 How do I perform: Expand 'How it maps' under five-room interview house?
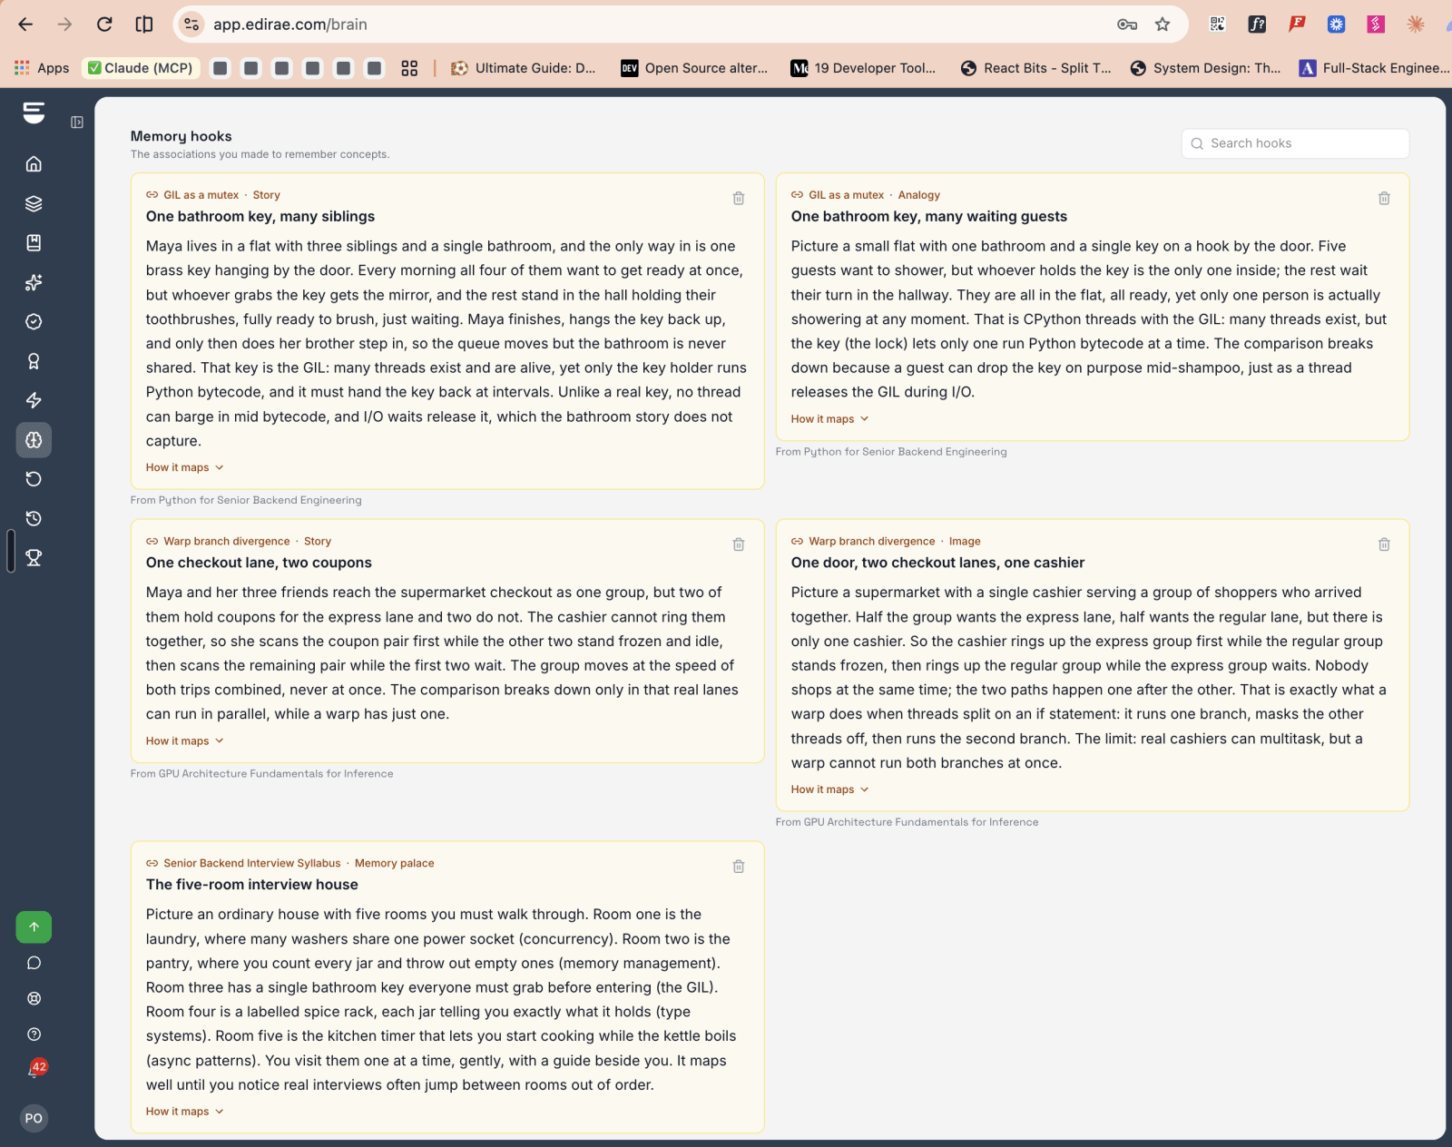click(x=185, y=1112)
